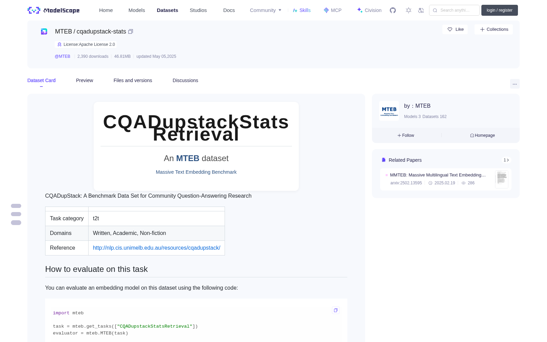Click the dataset avatar icon beside MTEB
Image resolution: width=547 pixels, height=342 pixels.
[x=44, y=31]
